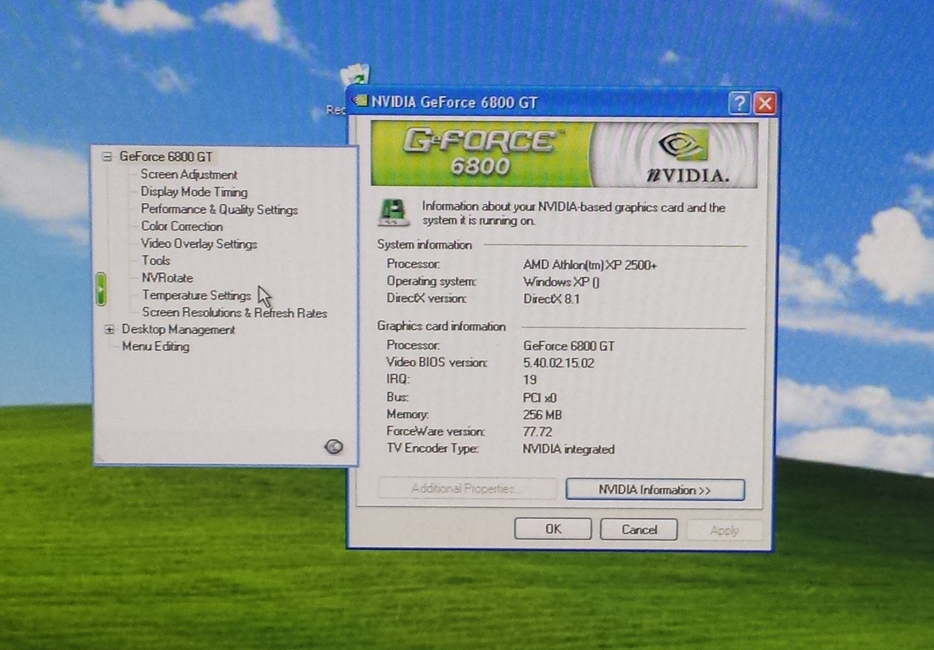Screen dimensions: 934x650
Task: Open Video Overlay Settings
Action: pyautogui.click(x=199, y=244)
